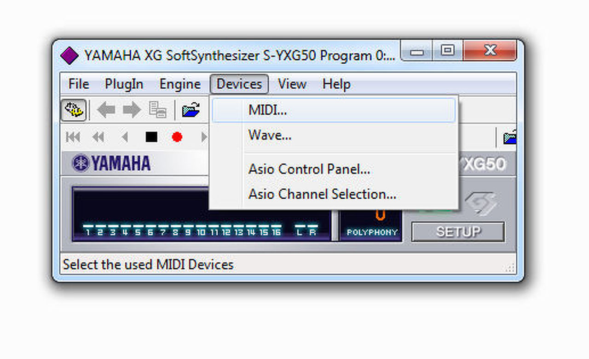Click the channel 1 label on the meter
The height and width of the screenshot is (359, 589).
88,232
